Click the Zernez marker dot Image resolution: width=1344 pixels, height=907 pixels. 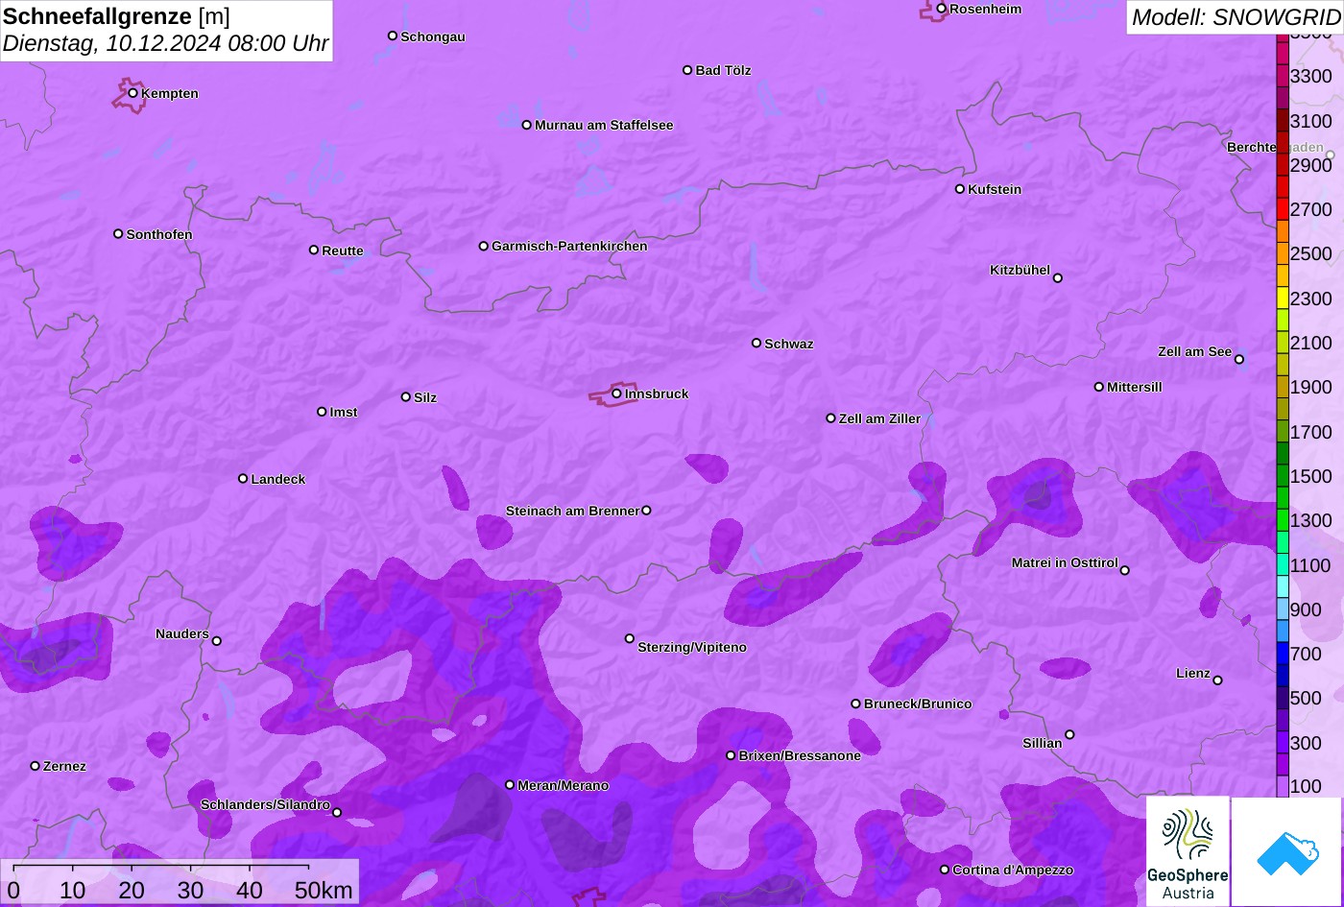pos(36,766)
